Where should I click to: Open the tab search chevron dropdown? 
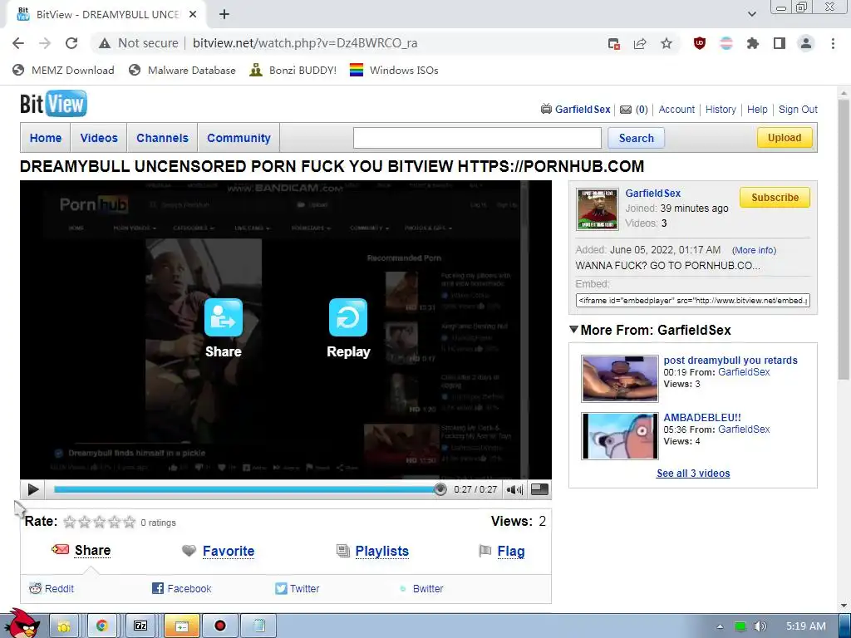[x=751, y=14]
